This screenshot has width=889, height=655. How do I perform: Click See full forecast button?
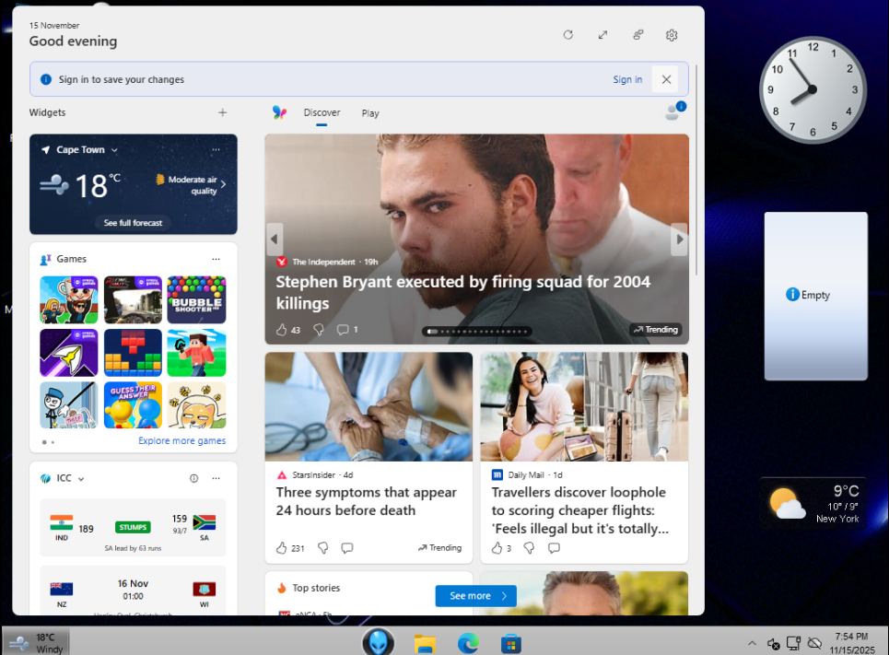point(133,223)
